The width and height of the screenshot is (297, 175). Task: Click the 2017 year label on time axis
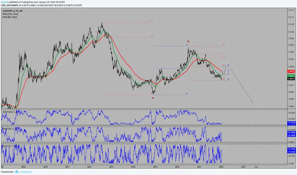point(199,167)
